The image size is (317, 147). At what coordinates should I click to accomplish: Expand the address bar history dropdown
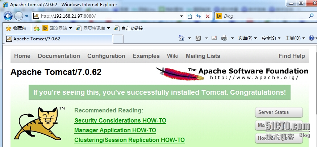tap(182, 16)
